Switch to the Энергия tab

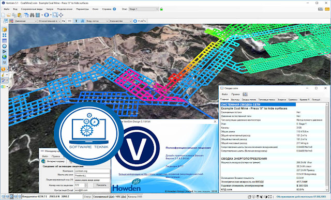281,100
